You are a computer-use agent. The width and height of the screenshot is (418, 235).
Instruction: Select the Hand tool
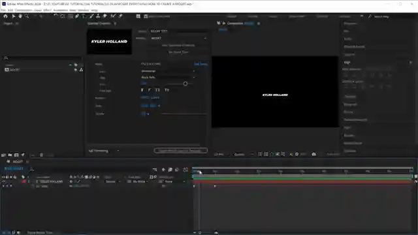[20, 16]
